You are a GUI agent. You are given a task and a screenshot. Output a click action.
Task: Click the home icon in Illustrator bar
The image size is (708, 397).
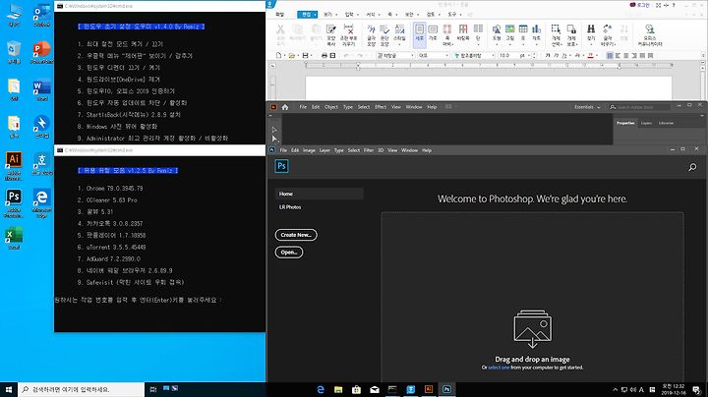pos(285,107)
